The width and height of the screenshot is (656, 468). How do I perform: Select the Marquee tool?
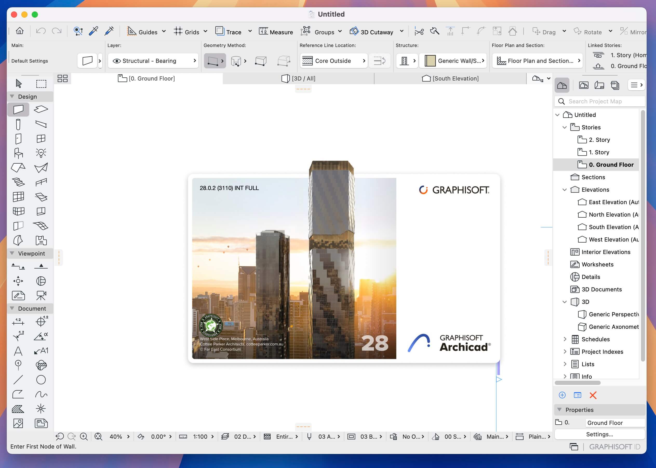click(x=41, y=84)
